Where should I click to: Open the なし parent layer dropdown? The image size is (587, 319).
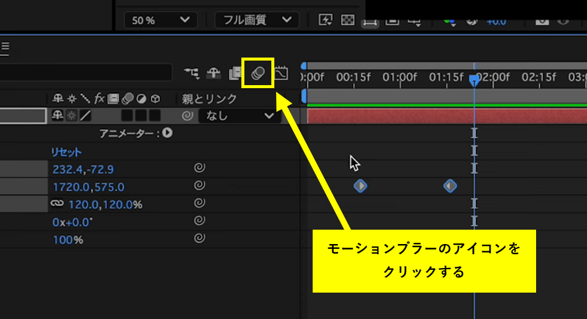coord(239,116)
